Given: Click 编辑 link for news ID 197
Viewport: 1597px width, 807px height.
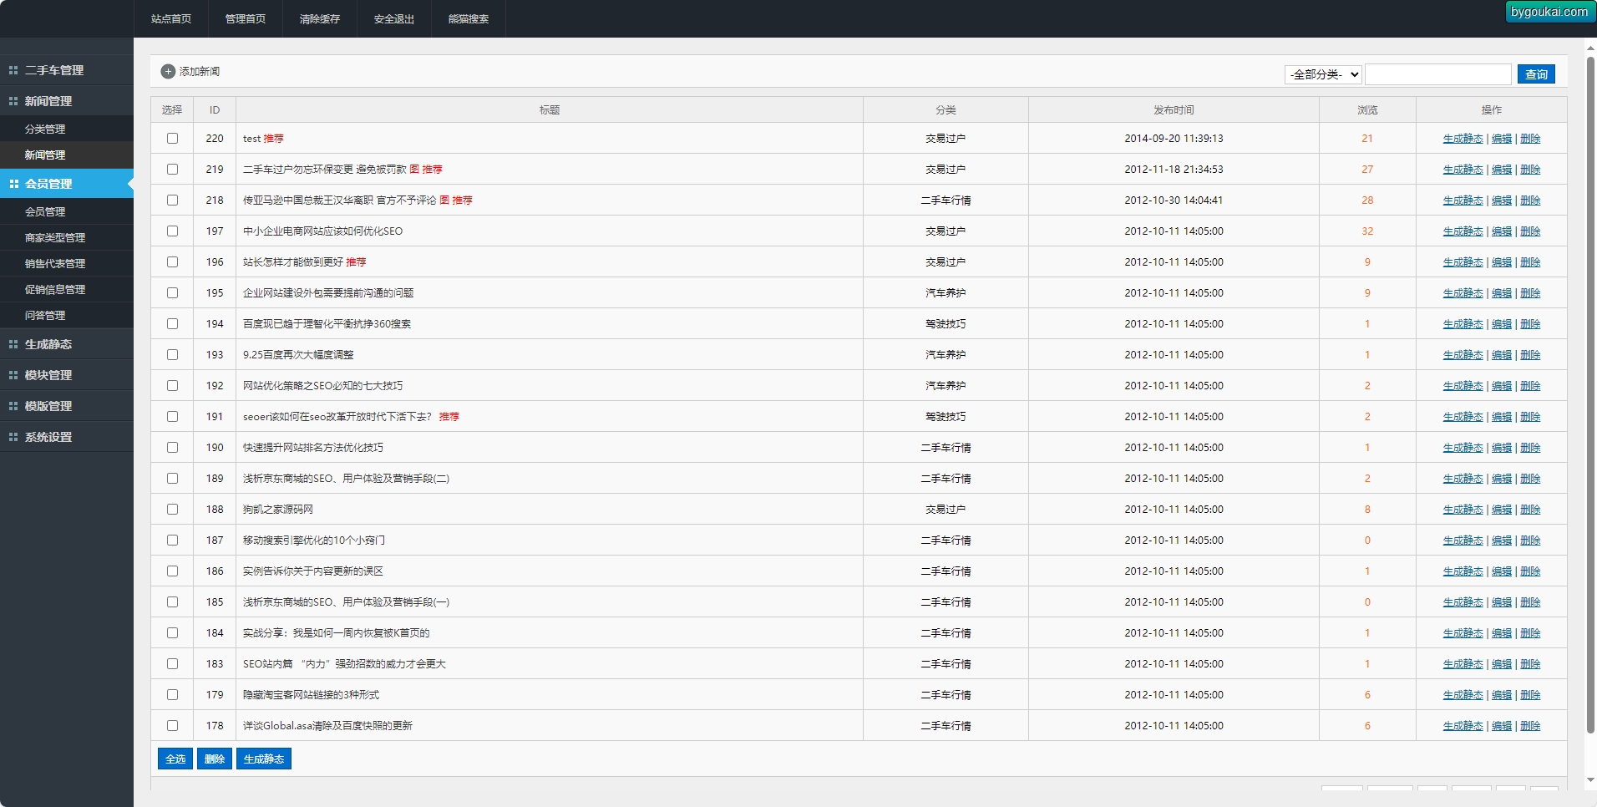Looking at the screenshot, I should (1501, 231).
